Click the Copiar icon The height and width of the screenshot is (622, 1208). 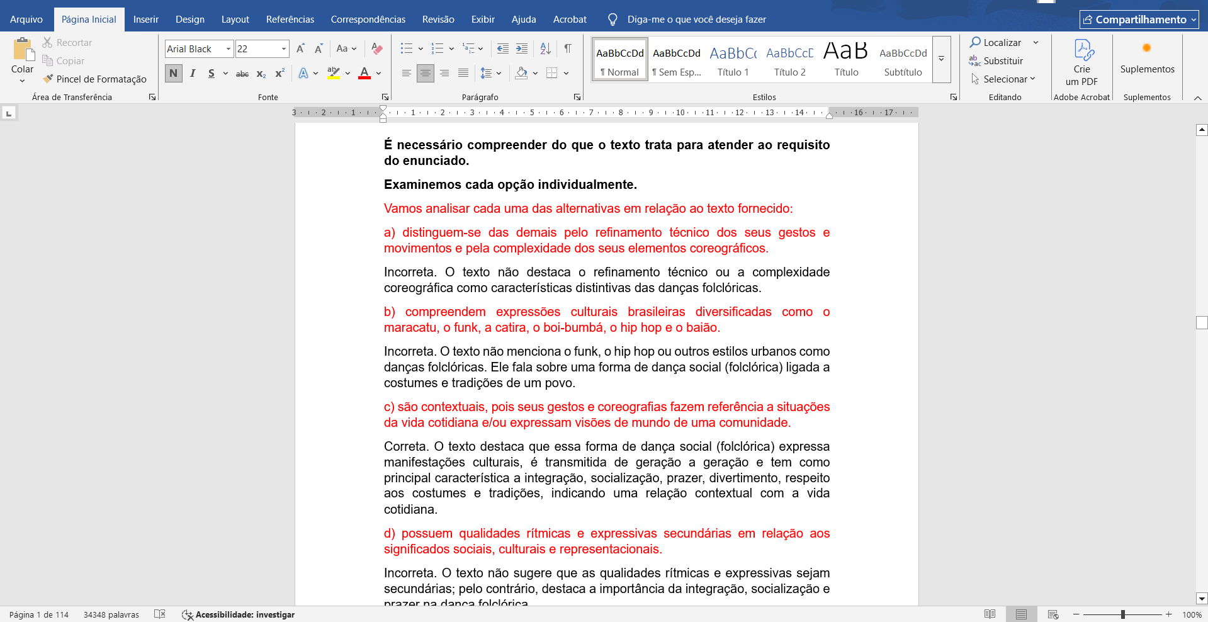click(47, 60)
